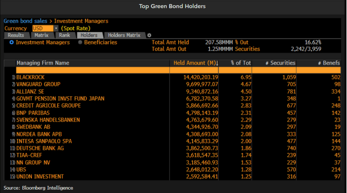Click the 6.95 percent of total value
347x193 pixels.
246,77
